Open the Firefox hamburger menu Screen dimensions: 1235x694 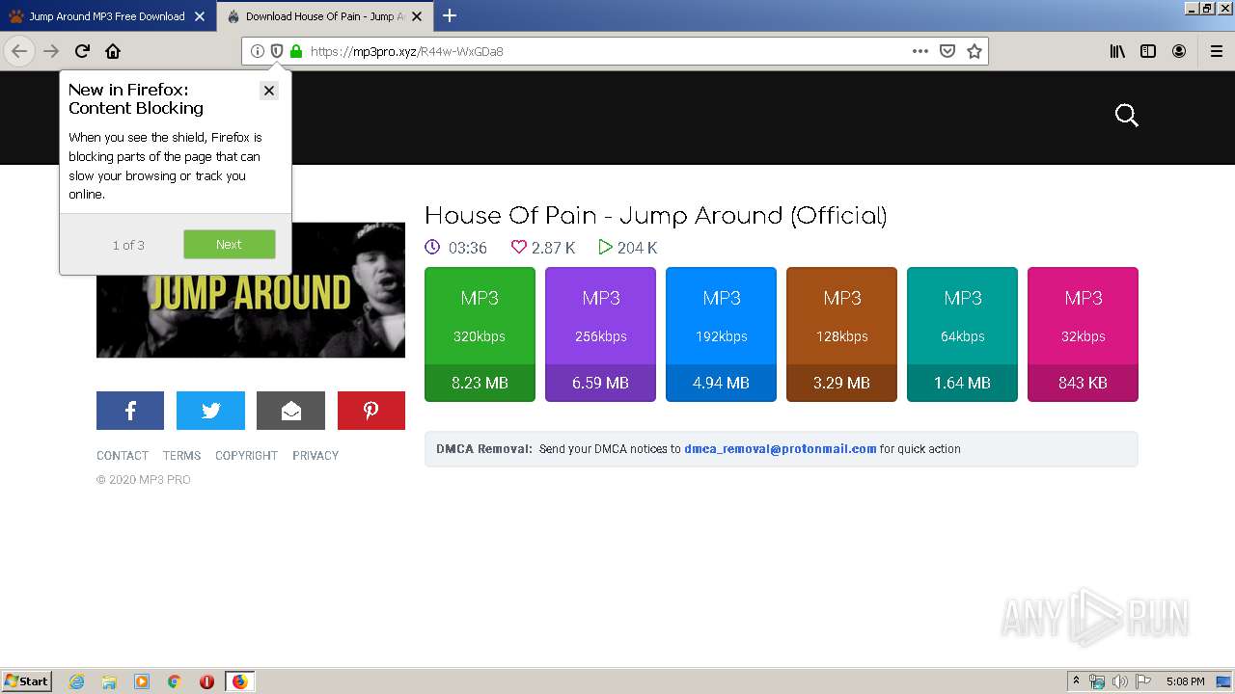(1217, 51)
